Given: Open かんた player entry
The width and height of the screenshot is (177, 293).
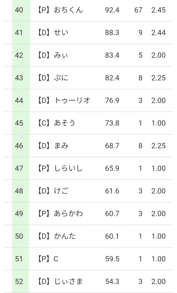Looking at the screenshot, I should tap(65, 236).
